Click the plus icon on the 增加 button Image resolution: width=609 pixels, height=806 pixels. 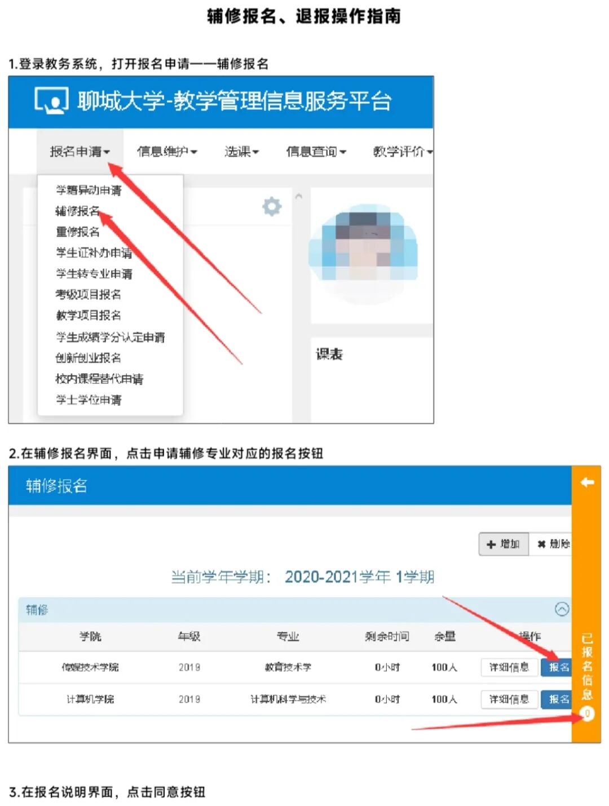[x=490, y=544]
